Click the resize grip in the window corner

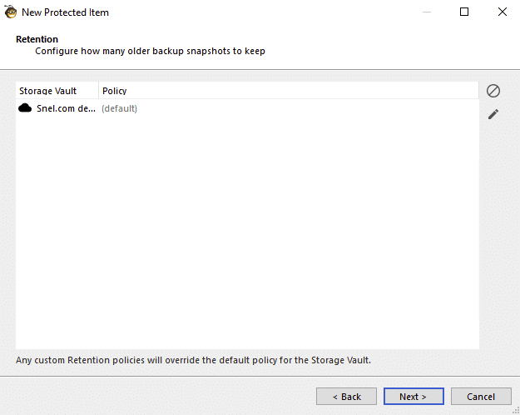(516, 411)
